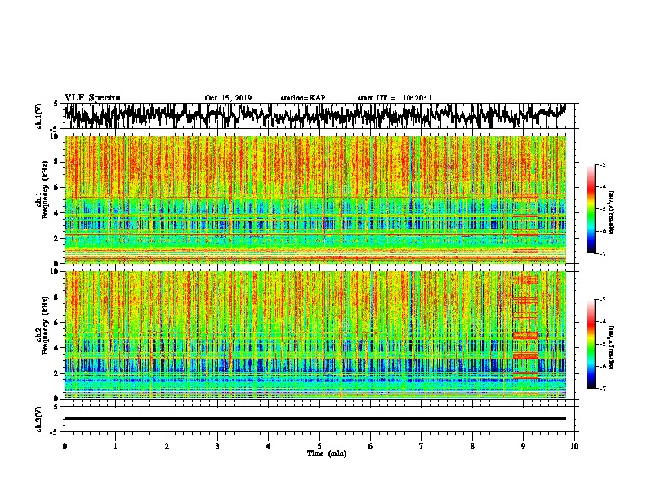Image resolution: width=647 pixels, height=500 pixels.
Task: Click the "-3" tick on ch.1 colorbar
Action: point(602,165)
